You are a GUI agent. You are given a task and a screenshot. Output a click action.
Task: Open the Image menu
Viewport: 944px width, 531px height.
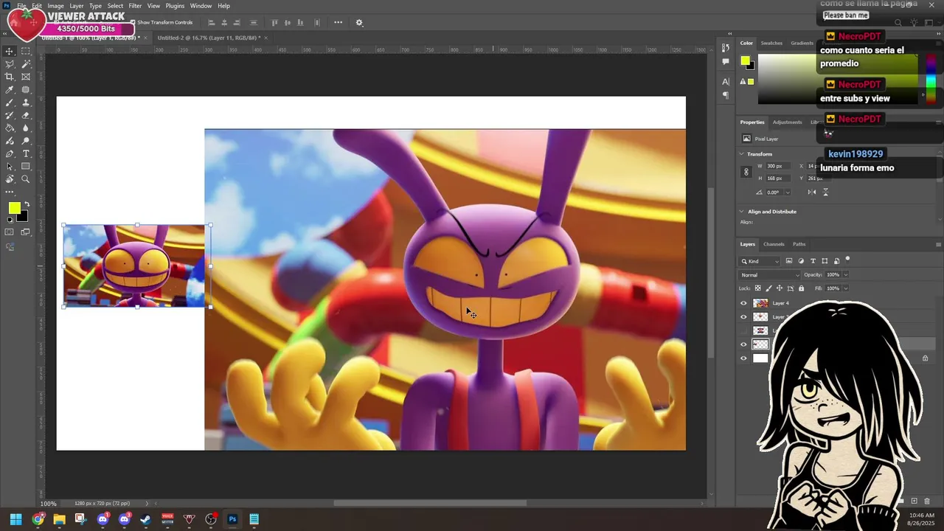pos(55,6)
